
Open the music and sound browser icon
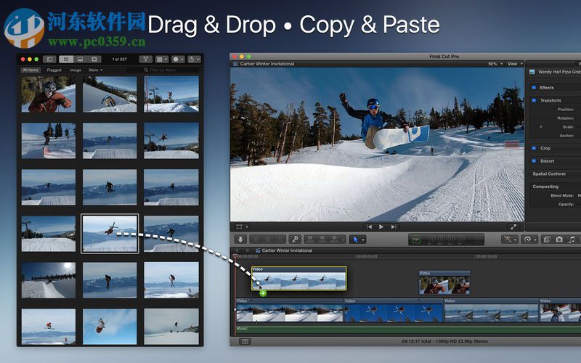coord(572,240)
